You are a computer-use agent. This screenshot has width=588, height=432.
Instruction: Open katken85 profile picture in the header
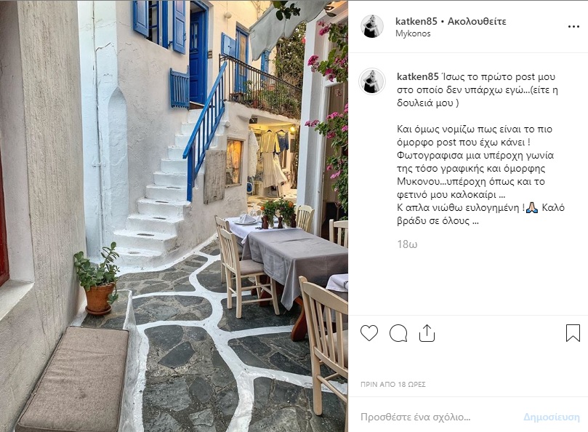pos(372,26)
